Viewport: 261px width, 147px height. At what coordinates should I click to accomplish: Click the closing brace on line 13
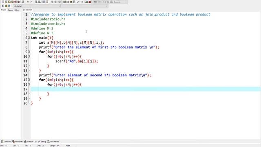click(x=40, y=71)
